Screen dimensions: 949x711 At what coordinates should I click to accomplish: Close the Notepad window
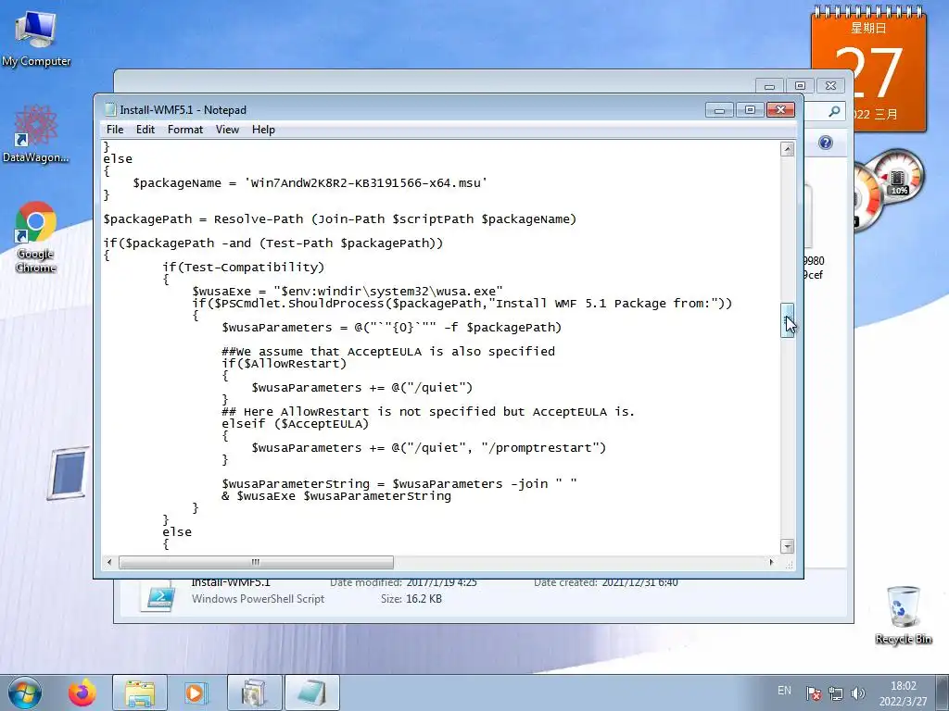tap(780, 110)
